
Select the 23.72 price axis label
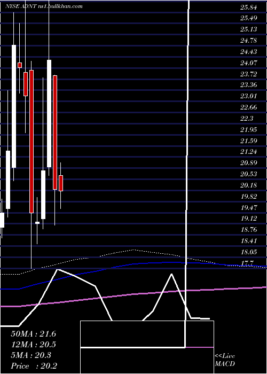click(248, 74)
